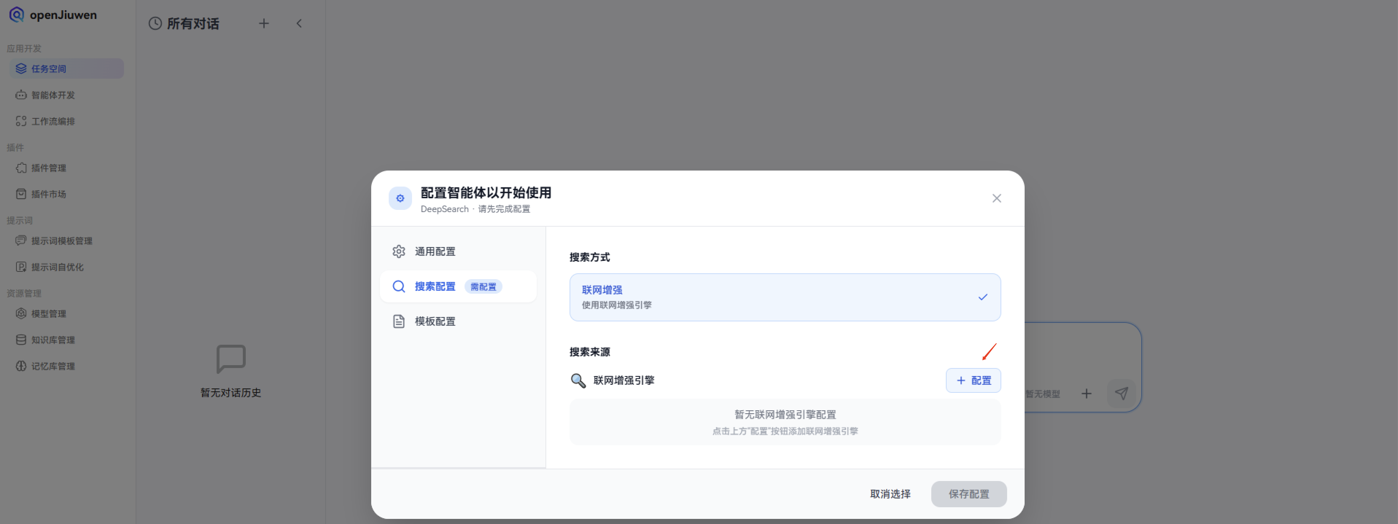Click 配置 to add a search engine

point(973,380)
